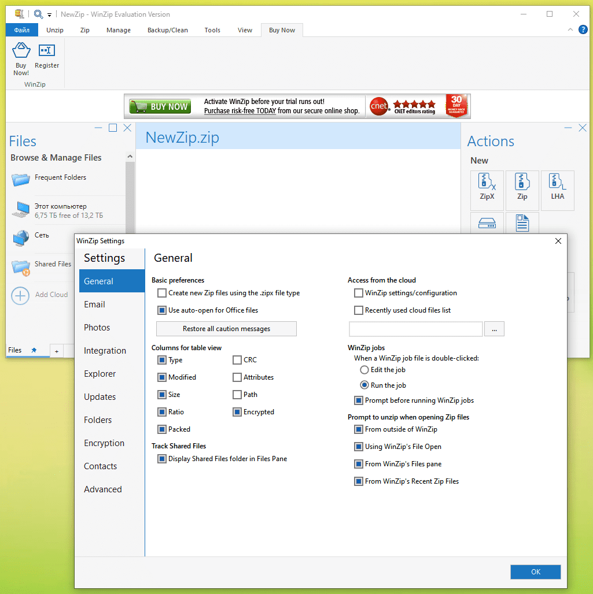Select Email settings category
Screen dimensions: 593x594
pyautogui.click(x=112, y=304)
